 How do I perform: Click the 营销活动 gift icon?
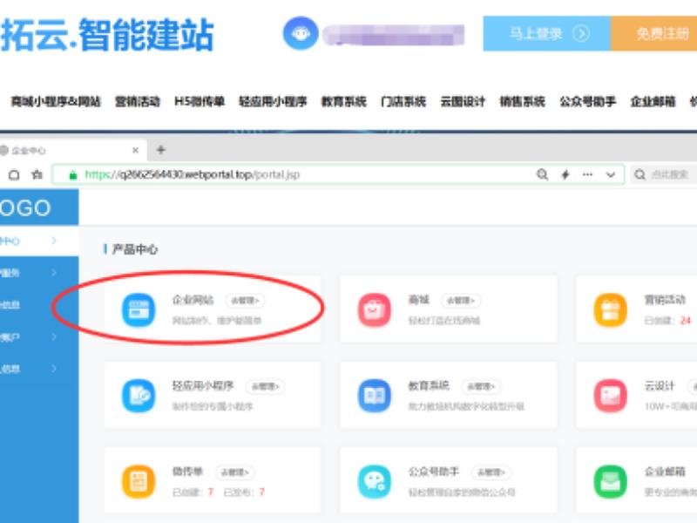[611, 310]
